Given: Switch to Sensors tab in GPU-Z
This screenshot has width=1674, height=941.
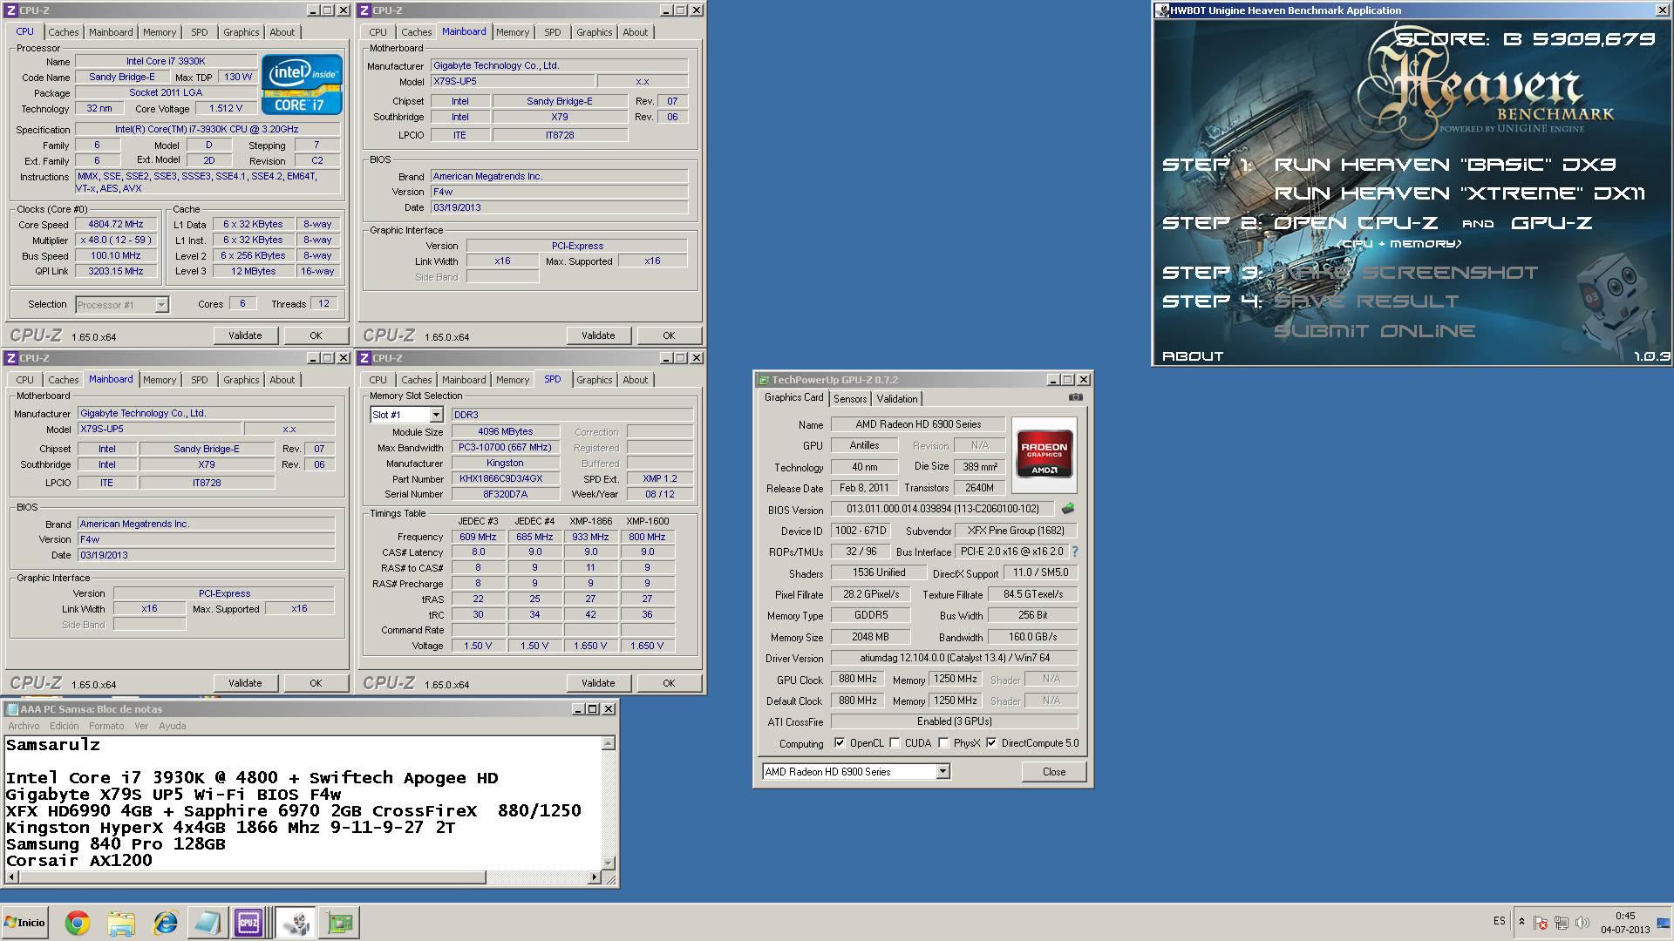Looking at the screenshot, I should 849,399.
